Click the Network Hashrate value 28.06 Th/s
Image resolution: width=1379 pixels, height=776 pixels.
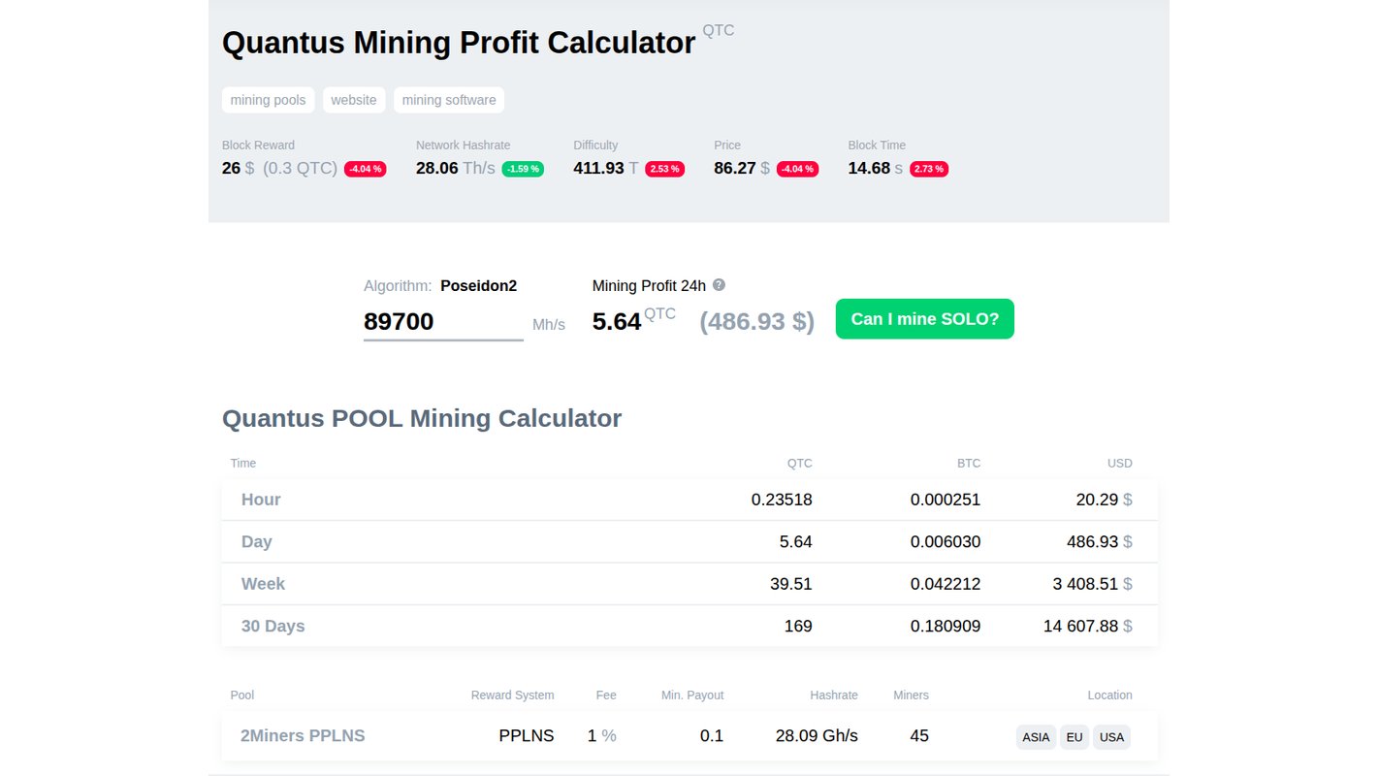pos(456,168)
